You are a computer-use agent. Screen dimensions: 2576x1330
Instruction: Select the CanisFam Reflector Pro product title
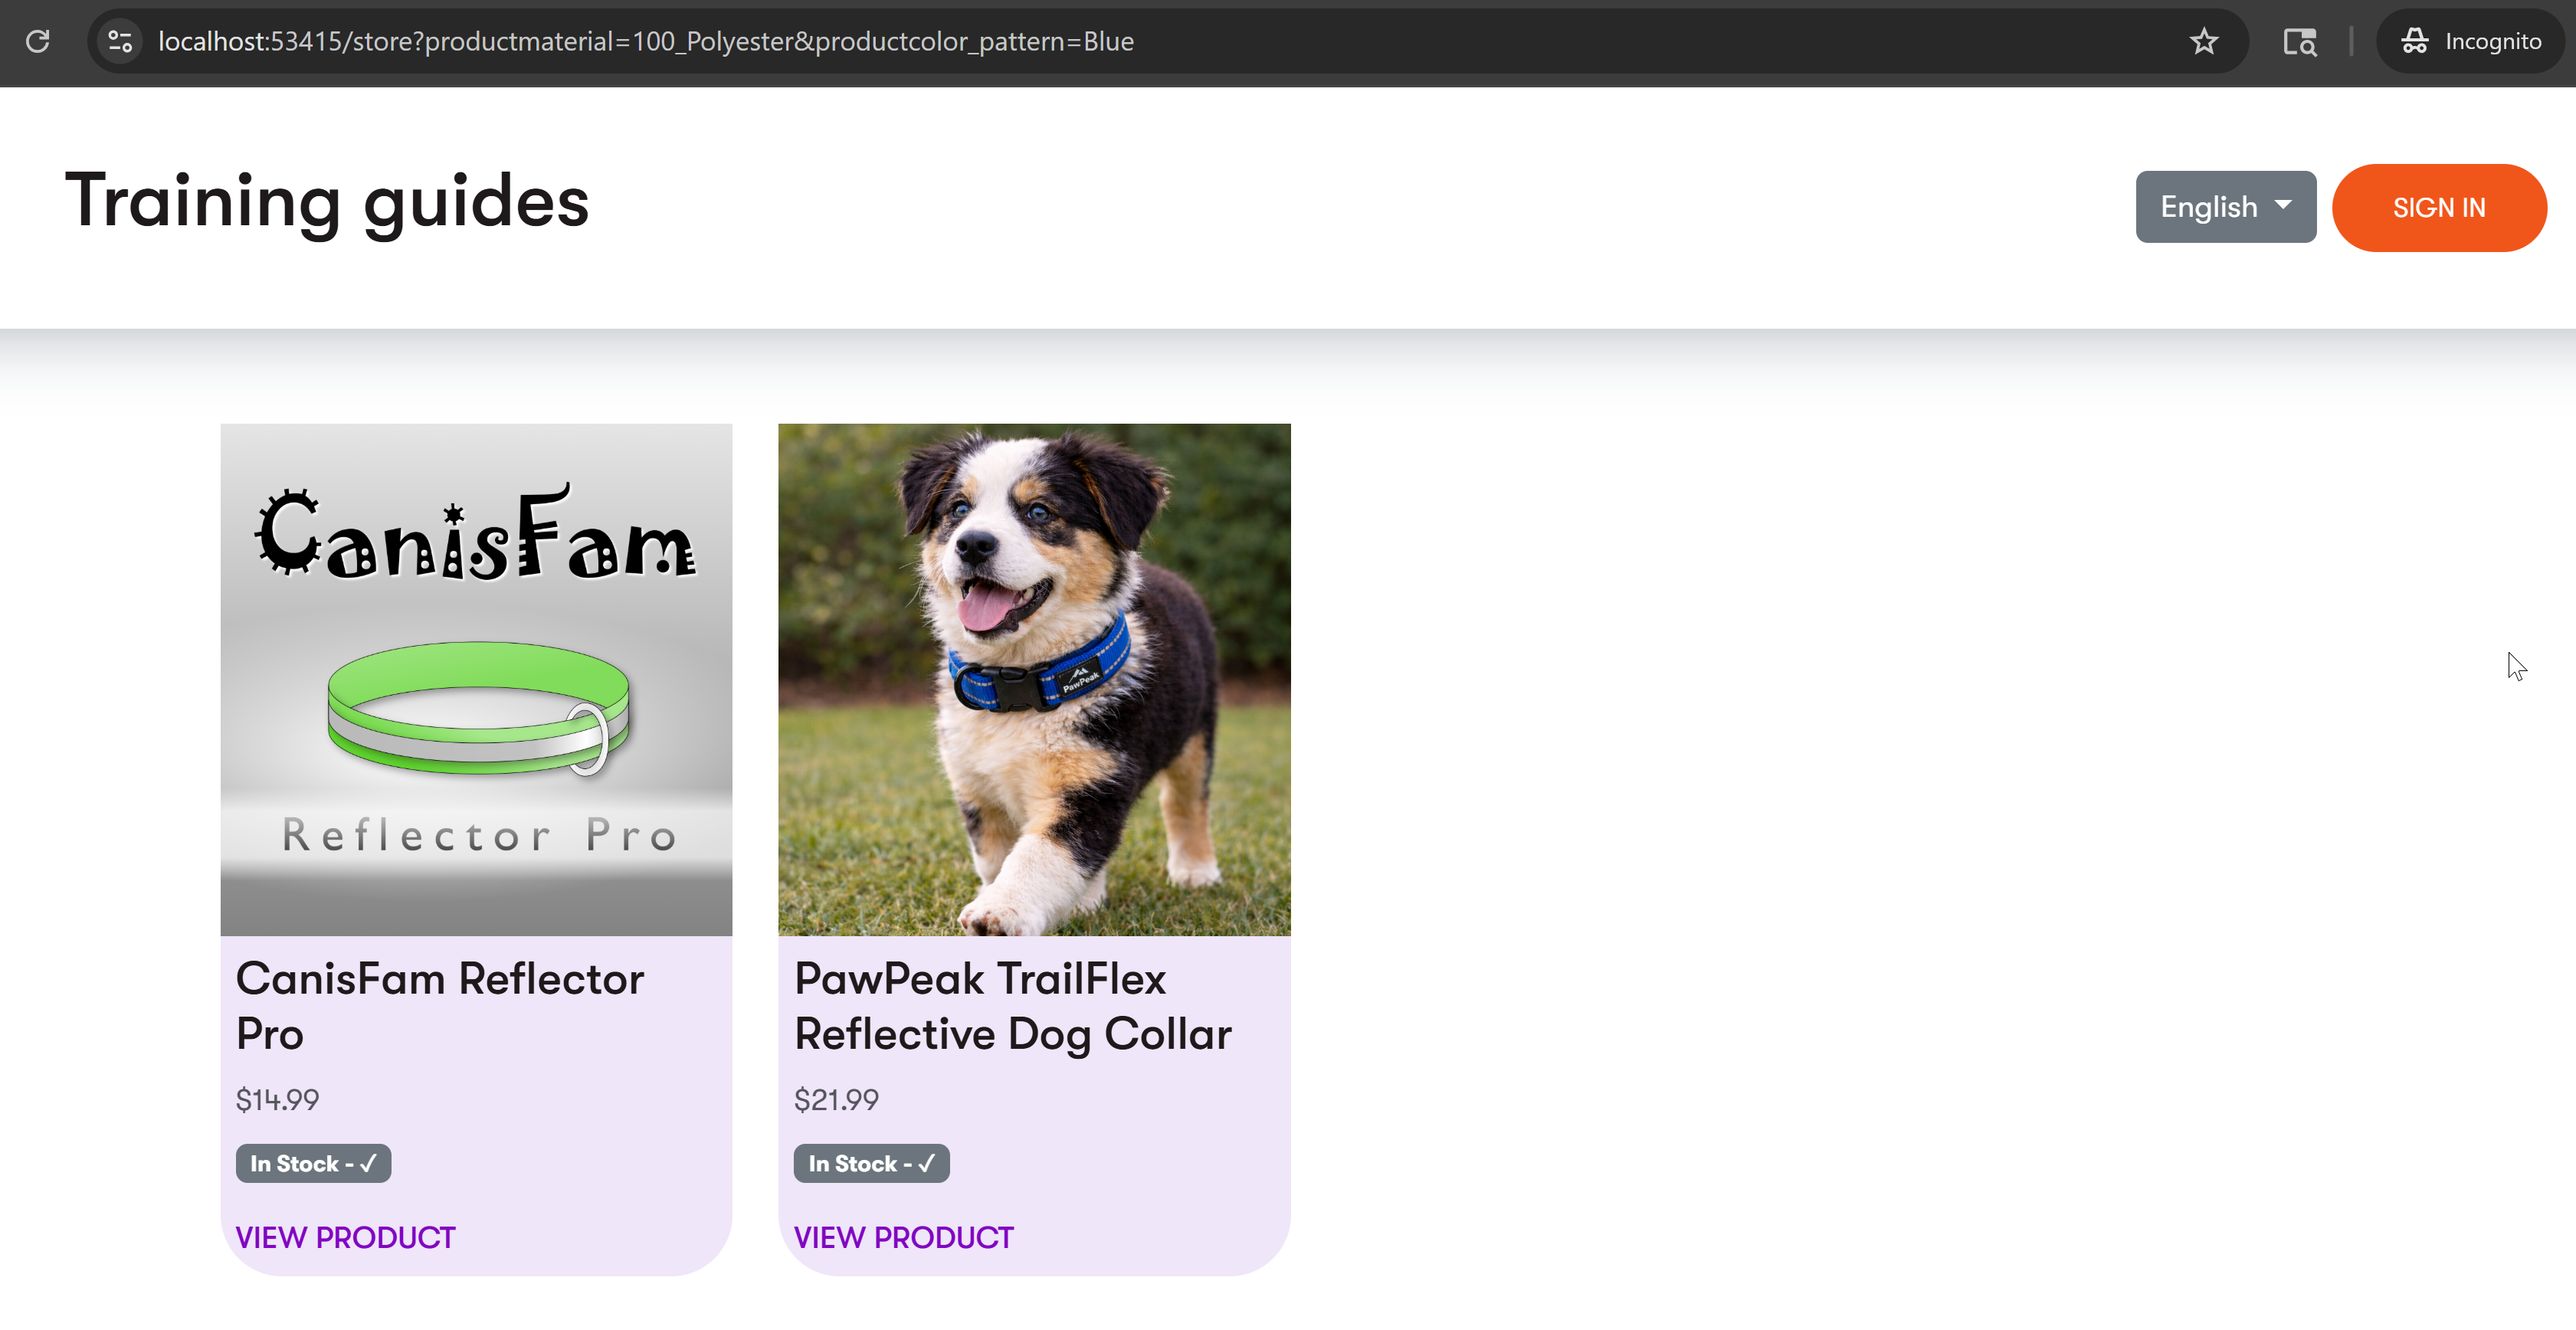[x=440, y=1007]
